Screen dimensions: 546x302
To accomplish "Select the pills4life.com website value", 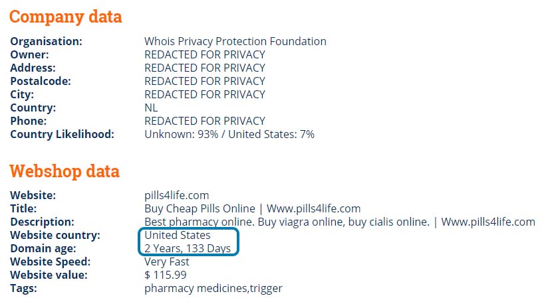I will (x=176, y=196).
